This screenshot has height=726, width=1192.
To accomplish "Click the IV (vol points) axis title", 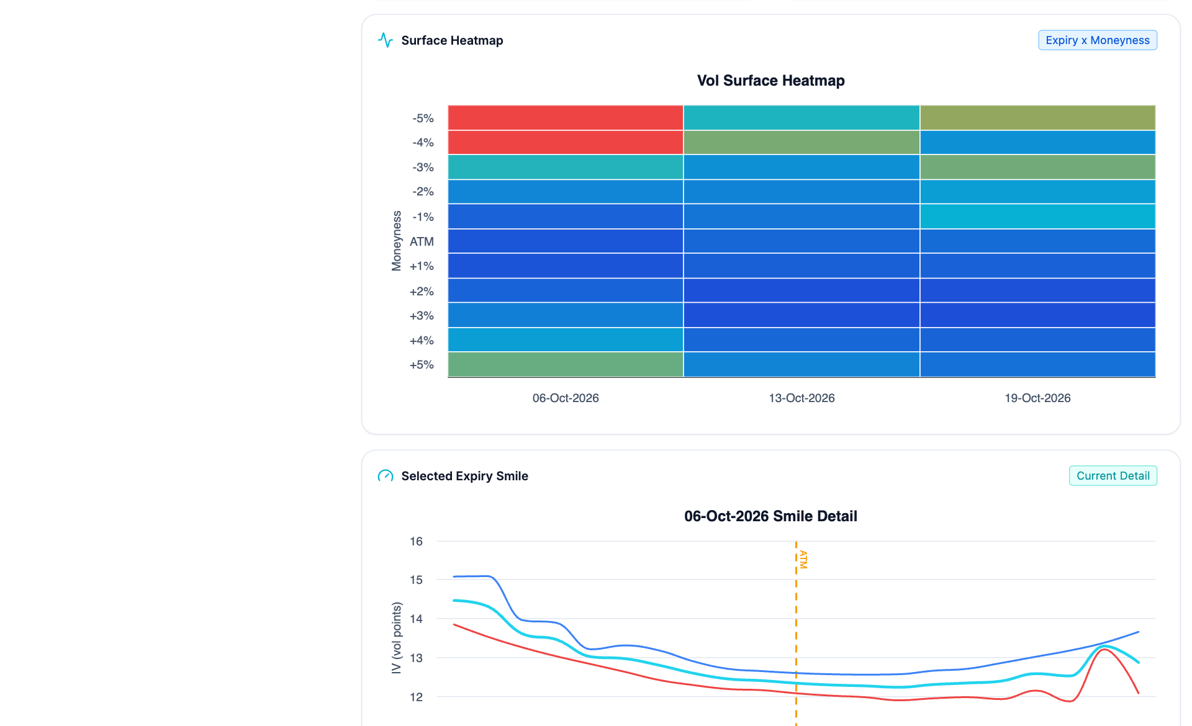I will pos(396,638).
